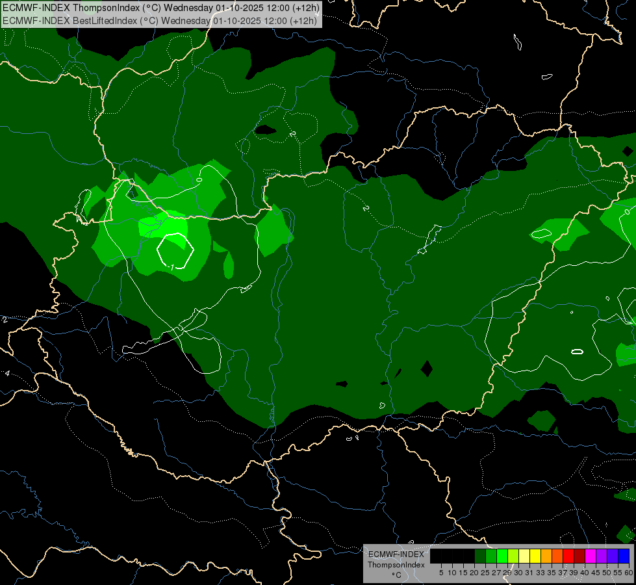Click the ECMWF-INDEX ThompsonIndex title line
The image size is (636, 585).
(161, 8)
